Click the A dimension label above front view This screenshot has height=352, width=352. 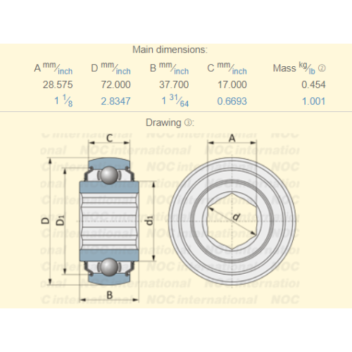point(232,139)
